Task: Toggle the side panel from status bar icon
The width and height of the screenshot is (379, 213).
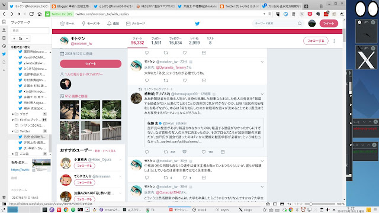Action: pyautogui.click(x=4, y=204)
